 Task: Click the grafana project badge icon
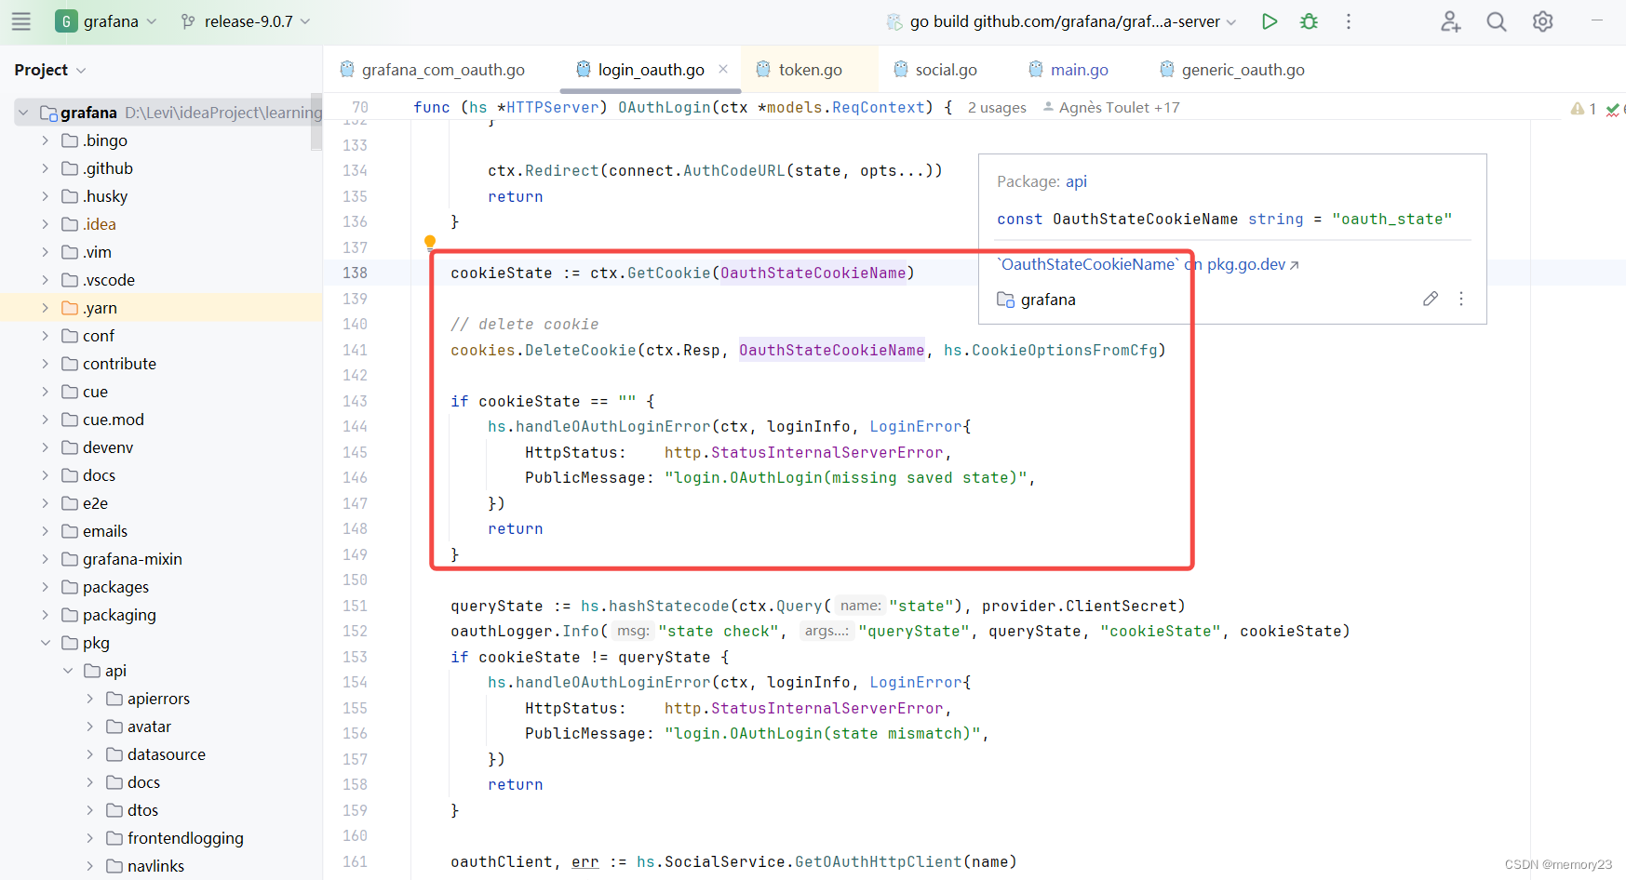(x=66, y=21)
